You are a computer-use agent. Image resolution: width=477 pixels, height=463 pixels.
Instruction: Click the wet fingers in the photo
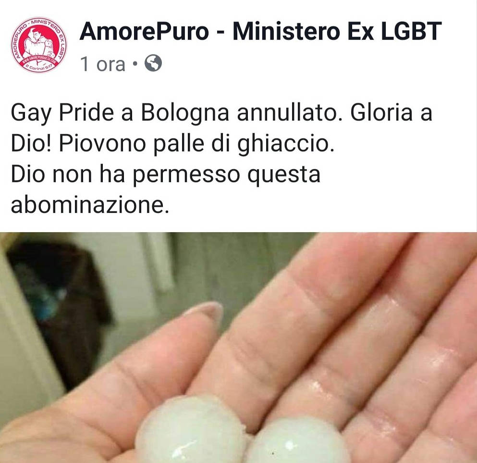click(x=365, y=335)
